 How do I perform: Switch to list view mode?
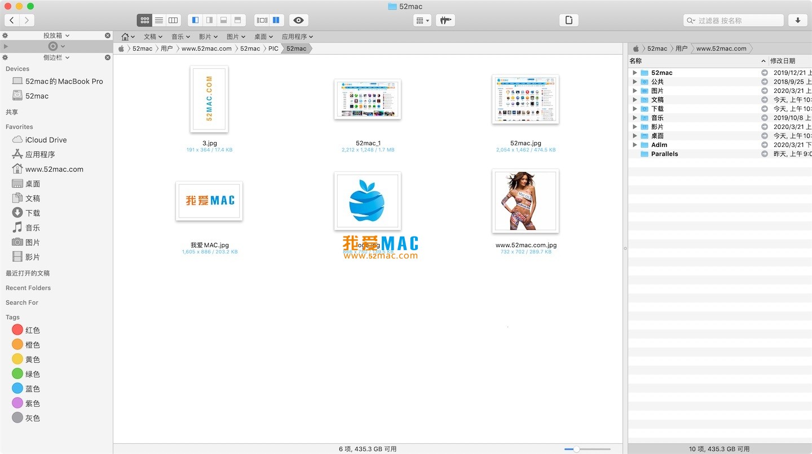pyautogui.click(x=159, y=20)
